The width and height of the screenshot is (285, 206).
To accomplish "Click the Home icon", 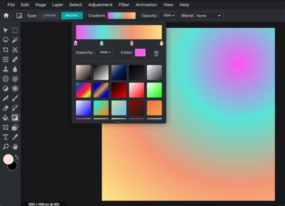I will coord(6,16).
